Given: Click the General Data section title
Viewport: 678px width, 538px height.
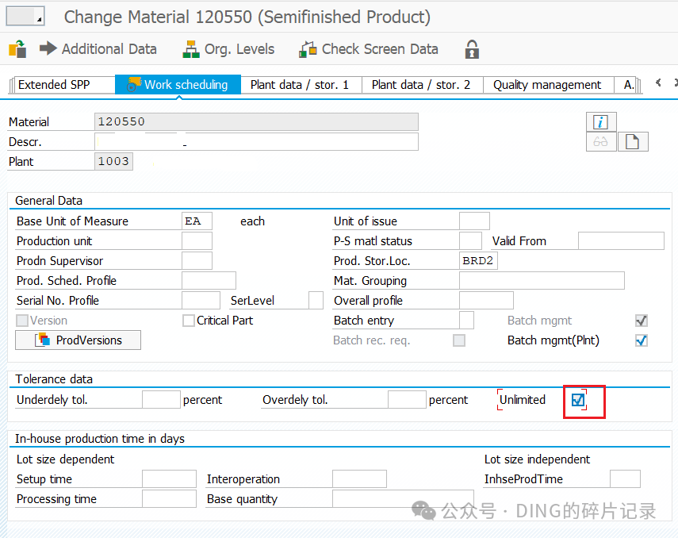Looking at the screenshot, I should 49,201.
